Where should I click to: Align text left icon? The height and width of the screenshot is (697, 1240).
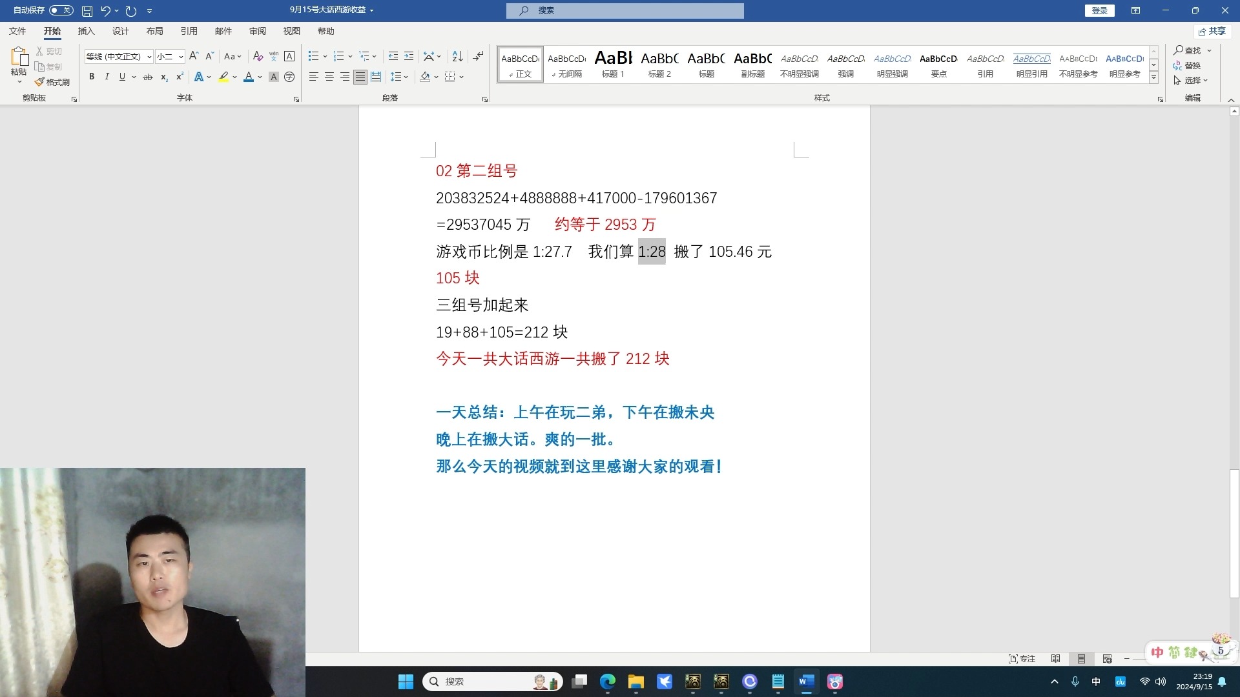coord(313,77)
